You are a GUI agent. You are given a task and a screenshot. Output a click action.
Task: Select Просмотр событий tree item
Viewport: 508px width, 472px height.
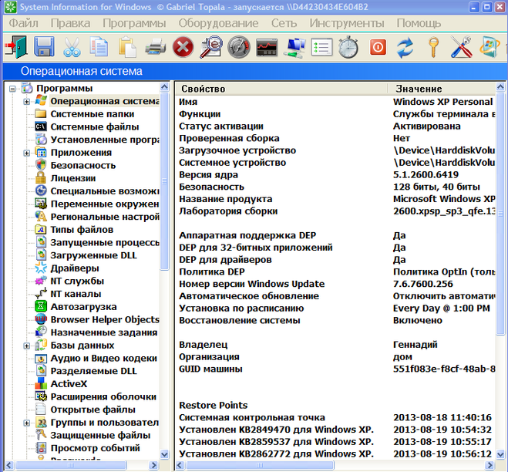click(95, 448)
